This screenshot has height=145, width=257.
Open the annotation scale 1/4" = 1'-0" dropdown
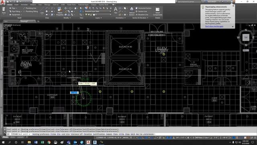coord(181,138)
